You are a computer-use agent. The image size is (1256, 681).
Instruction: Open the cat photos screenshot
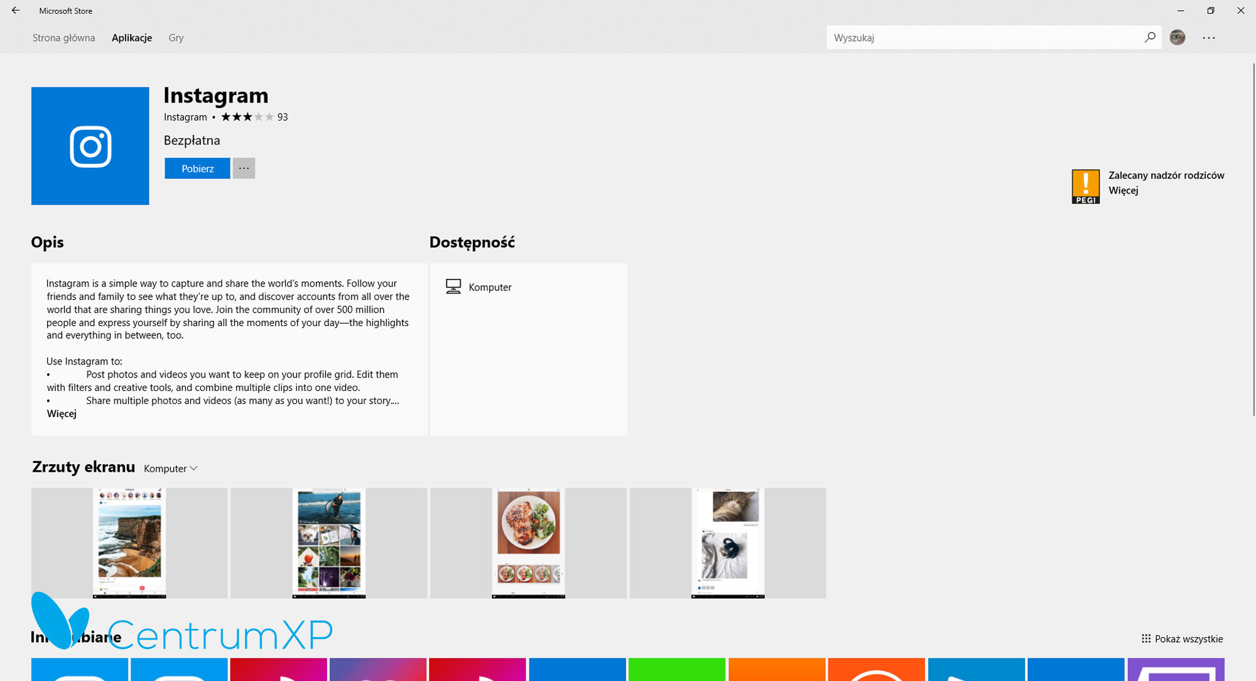[x=728, y=543]
